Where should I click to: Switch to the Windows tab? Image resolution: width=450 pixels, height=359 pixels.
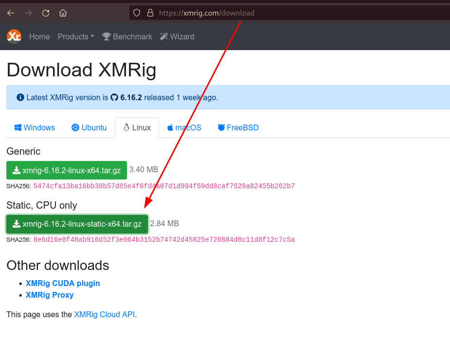click(x=35, y=127)
